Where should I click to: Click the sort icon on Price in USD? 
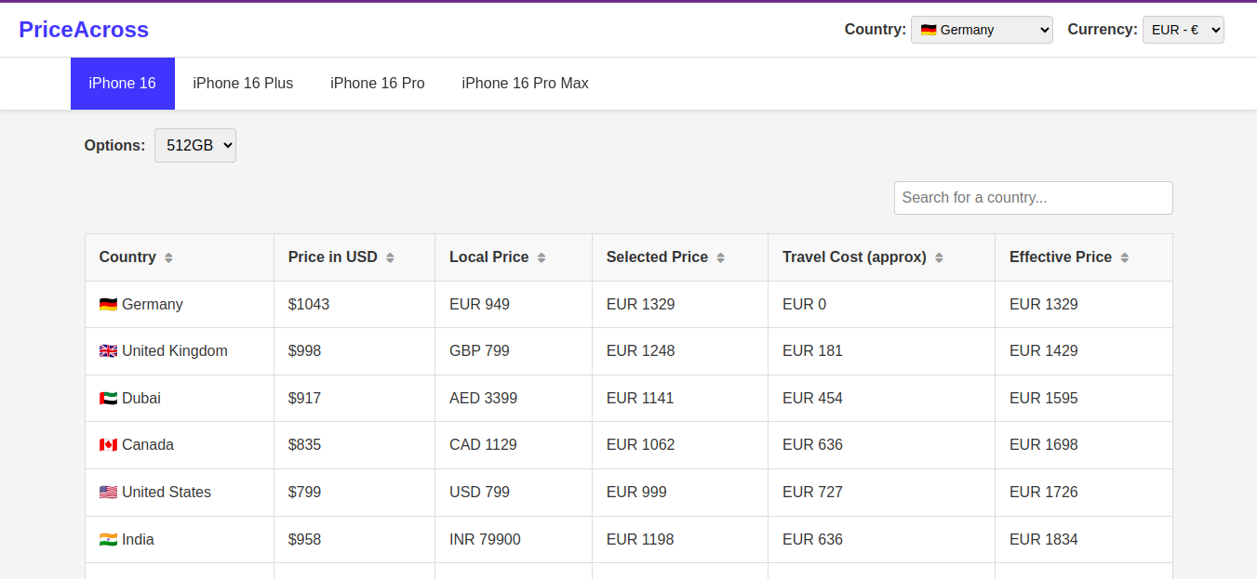tap(390, 257)
